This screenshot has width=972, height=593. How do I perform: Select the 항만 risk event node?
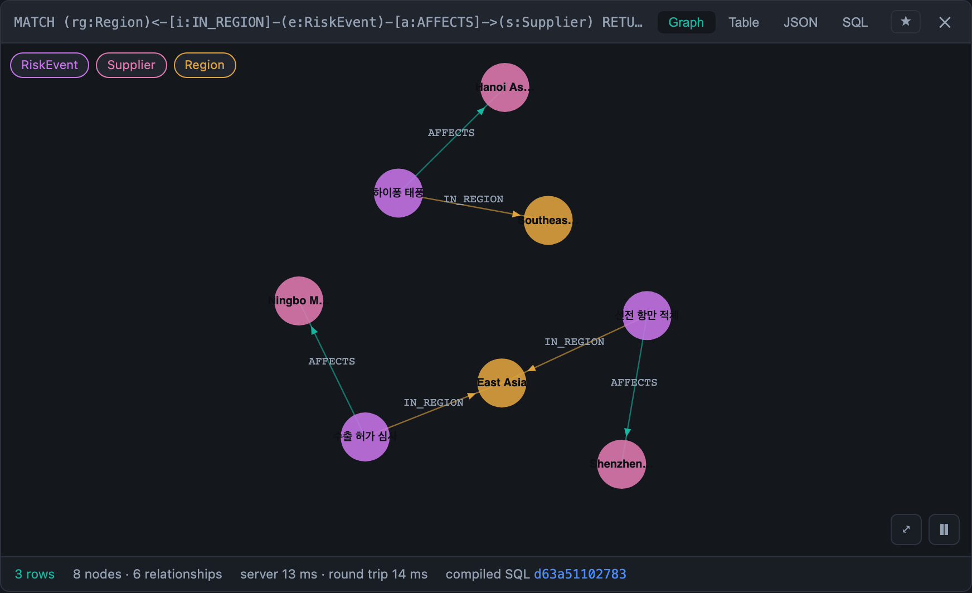tap(647, 315)
